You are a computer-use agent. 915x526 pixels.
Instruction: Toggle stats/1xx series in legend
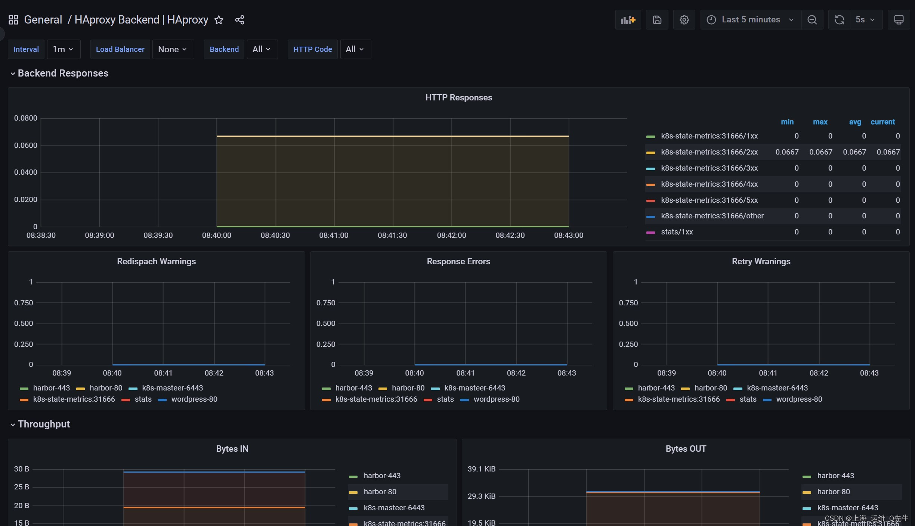(x=677, y=232)
